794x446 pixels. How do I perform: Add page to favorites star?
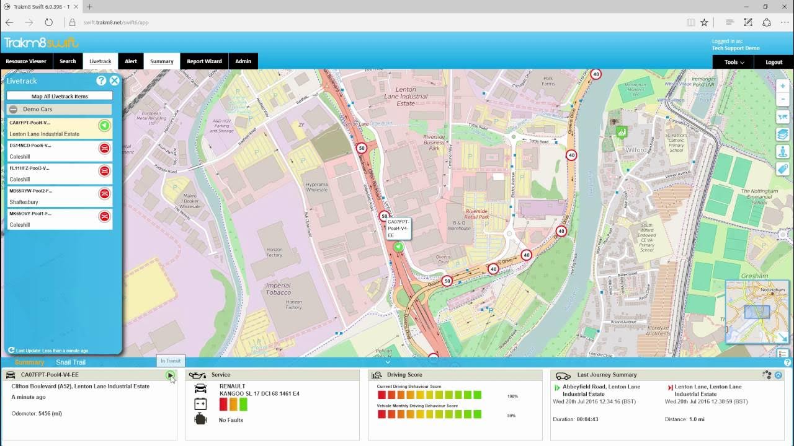(x=704, y=22)
